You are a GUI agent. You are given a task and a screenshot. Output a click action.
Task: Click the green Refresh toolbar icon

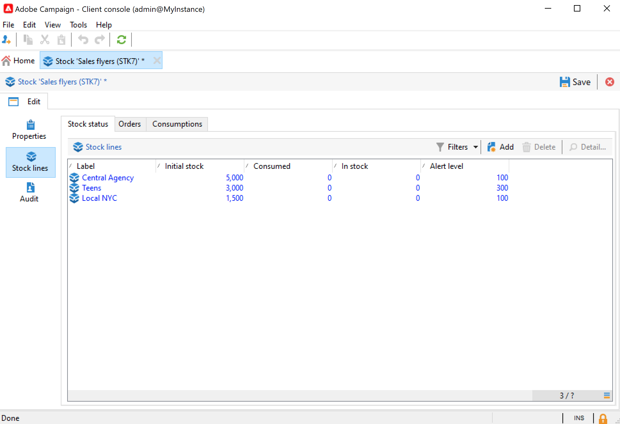[x=121, y=40]
